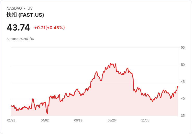Select the 11/05 x-axis date label
The height and width of the screenshot is (134, 192).
tap(145, 120)
